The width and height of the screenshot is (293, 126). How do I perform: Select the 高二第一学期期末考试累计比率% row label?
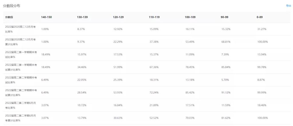[x=21, y=67]
